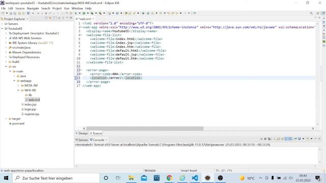
Task: Collapse the YoutubeEE project node
Action: 2,28
